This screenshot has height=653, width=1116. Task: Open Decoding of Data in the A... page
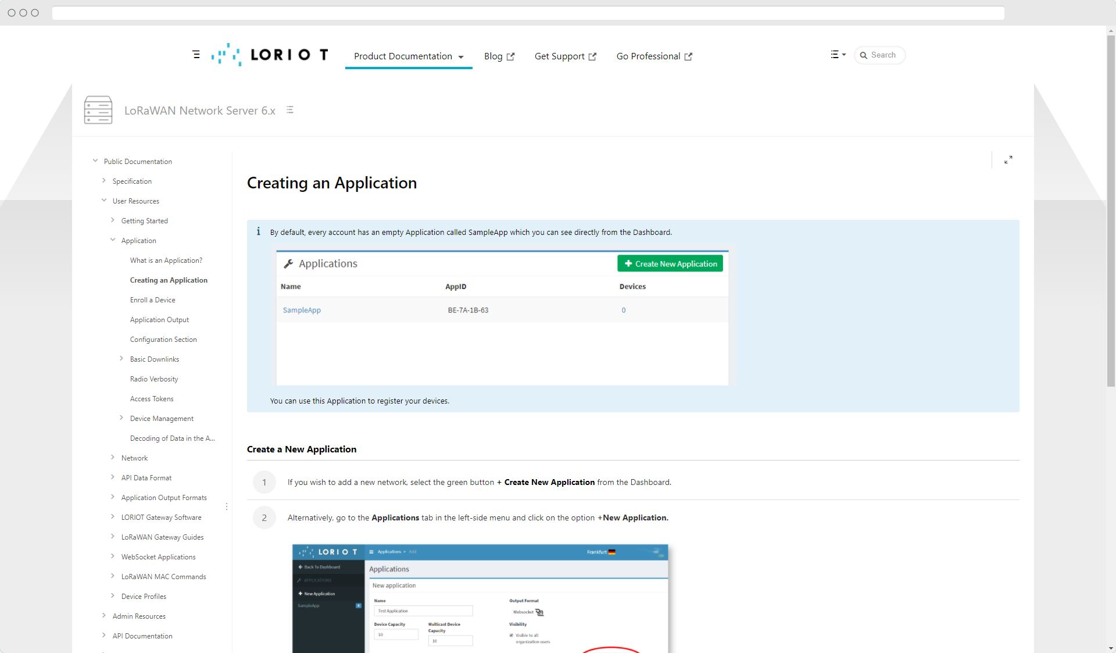(x=173, y=438)
